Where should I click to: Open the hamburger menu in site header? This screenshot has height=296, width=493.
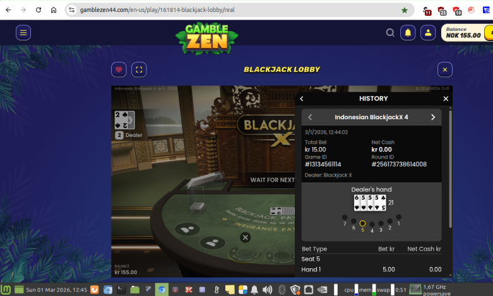23,33
